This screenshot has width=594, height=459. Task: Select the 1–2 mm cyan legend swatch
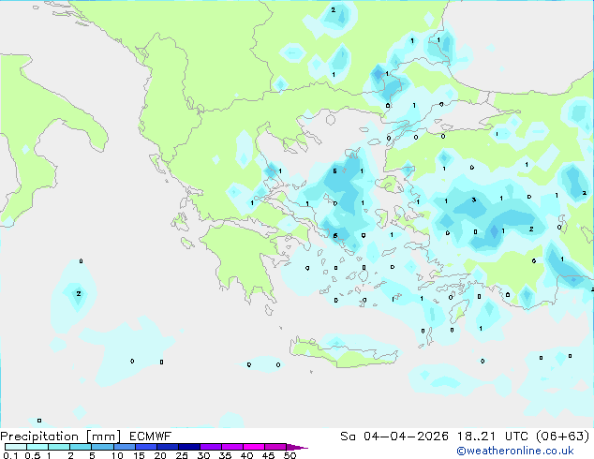coord(59,447)
